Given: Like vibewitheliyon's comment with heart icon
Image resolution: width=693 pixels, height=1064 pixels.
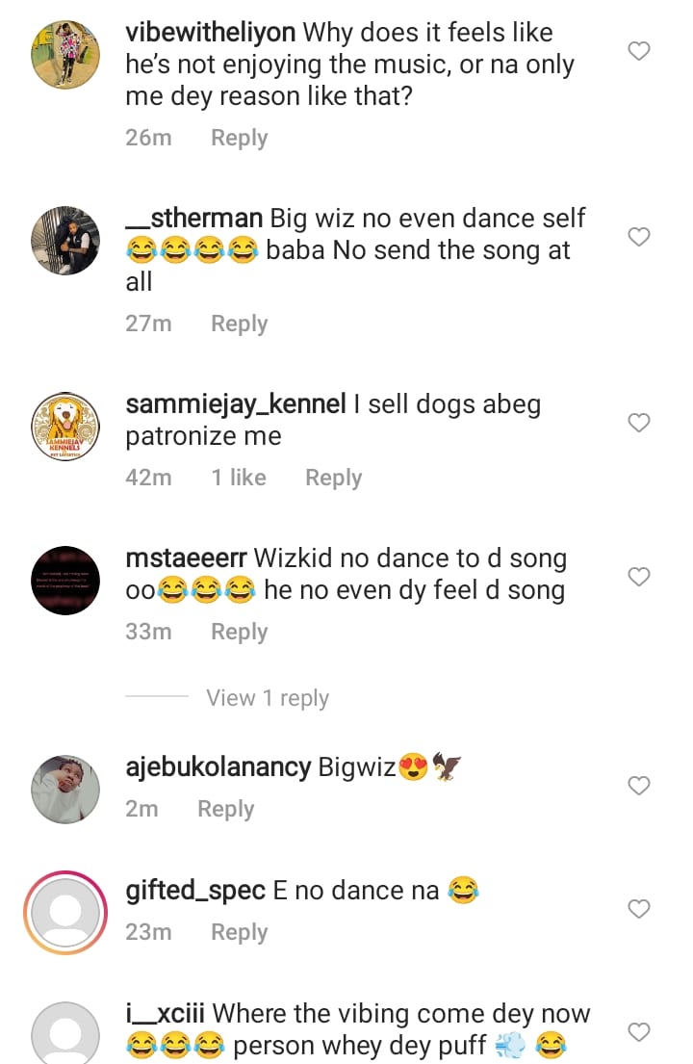Looking at the screenshot, I should [x=639, y=51].
